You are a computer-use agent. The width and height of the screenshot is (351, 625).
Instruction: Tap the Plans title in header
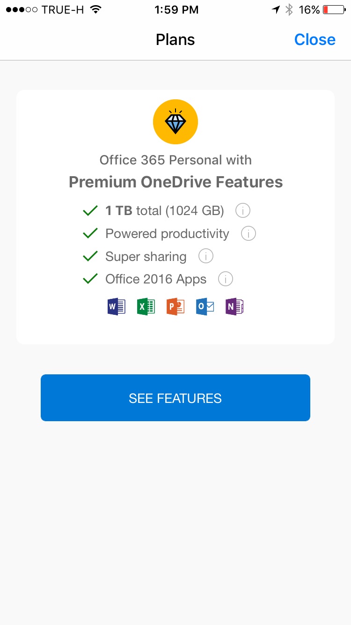[175, 40]
